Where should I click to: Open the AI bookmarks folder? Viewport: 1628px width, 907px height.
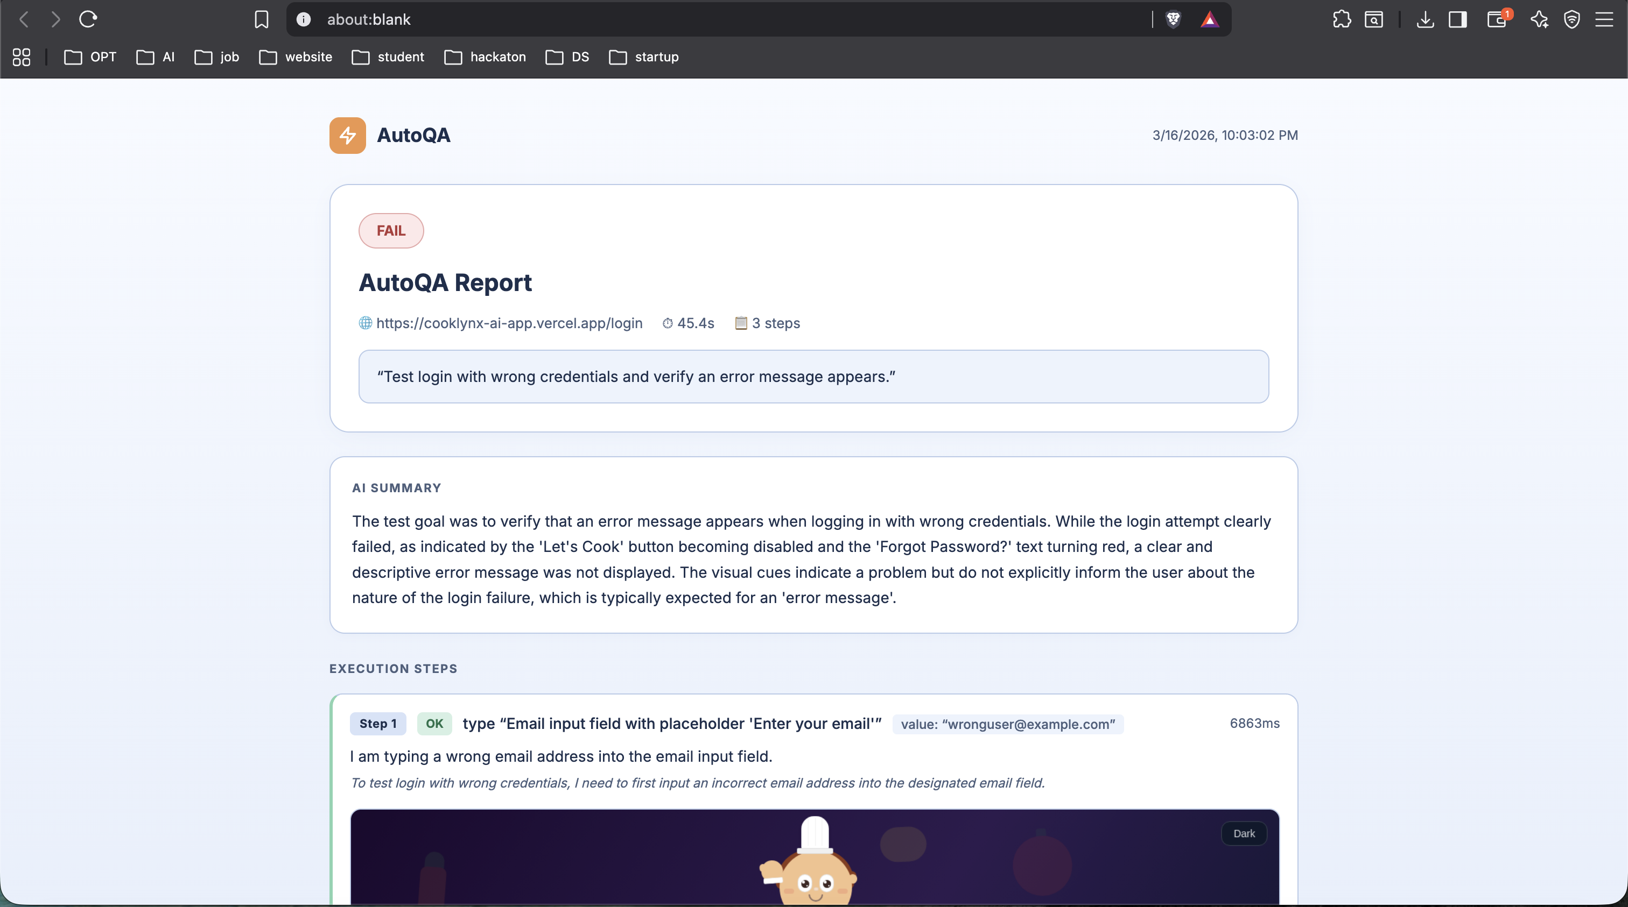[156, 57]
